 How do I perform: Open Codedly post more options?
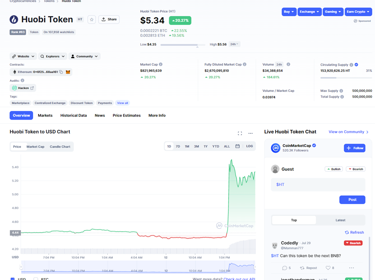coord(351,268)
